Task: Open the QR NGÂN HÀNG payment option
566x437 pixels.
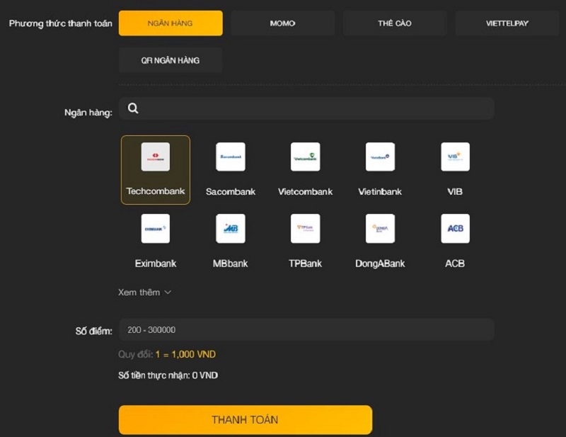Action: click(171, 60)
